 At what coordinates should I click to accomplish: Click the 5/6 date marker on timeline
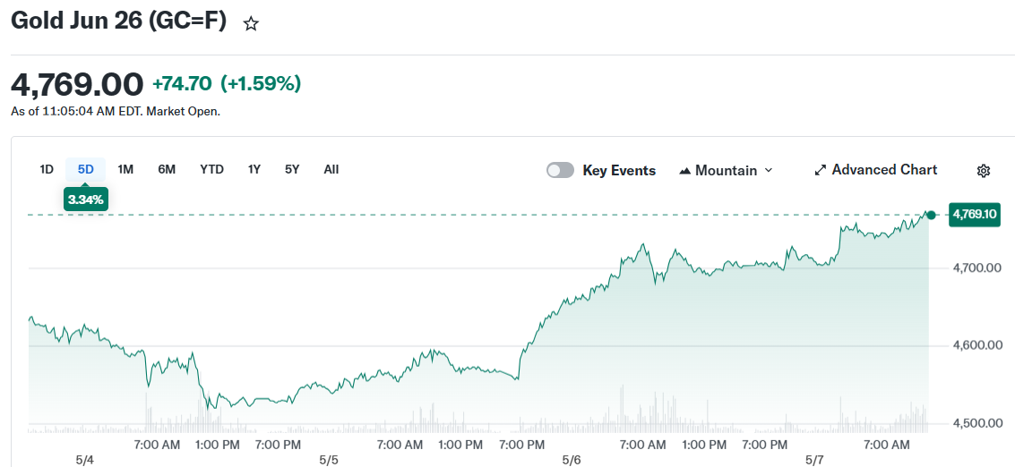tap(572, 461)
